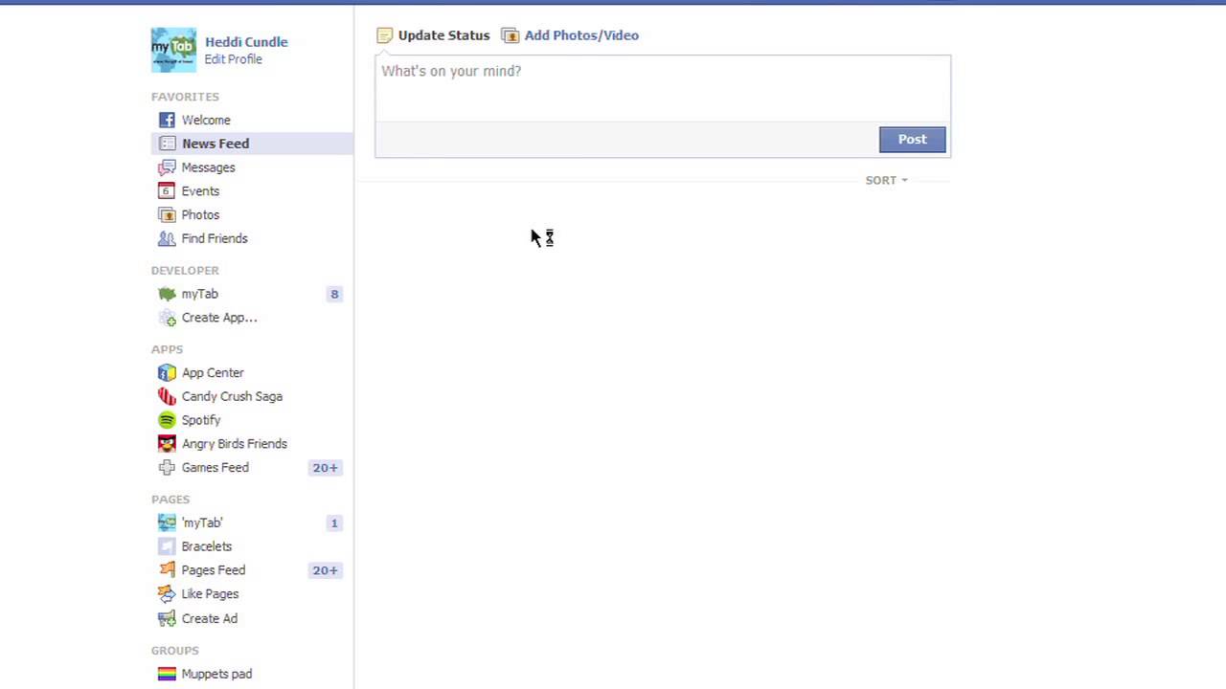The image size is (1226, 689).
Task: Click the Candy Crush Saga icon
Action: (x=167, y=396)
